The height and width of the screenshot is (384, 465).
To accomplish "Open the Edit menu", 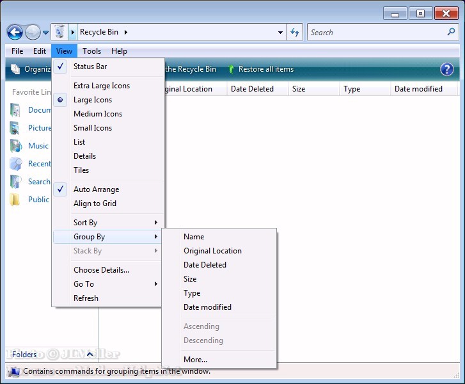I will pyautogui.click(x=40, y=51).
